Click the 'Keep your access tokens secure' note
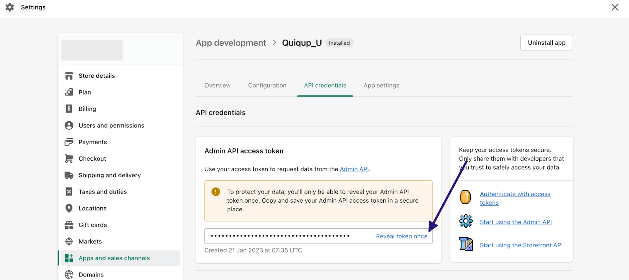Viewport: 629px width, 280px height. (x=511, y=159)
